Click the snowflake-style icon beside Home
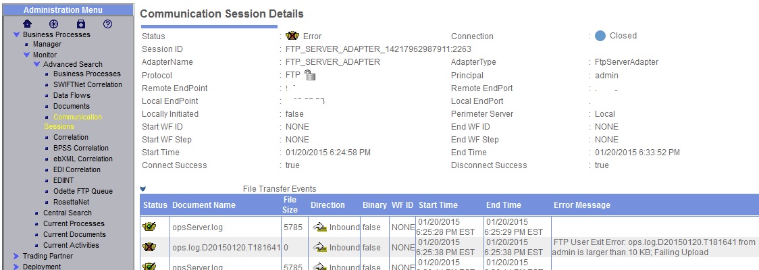759x270 pixels. click(x=54, y=24)
